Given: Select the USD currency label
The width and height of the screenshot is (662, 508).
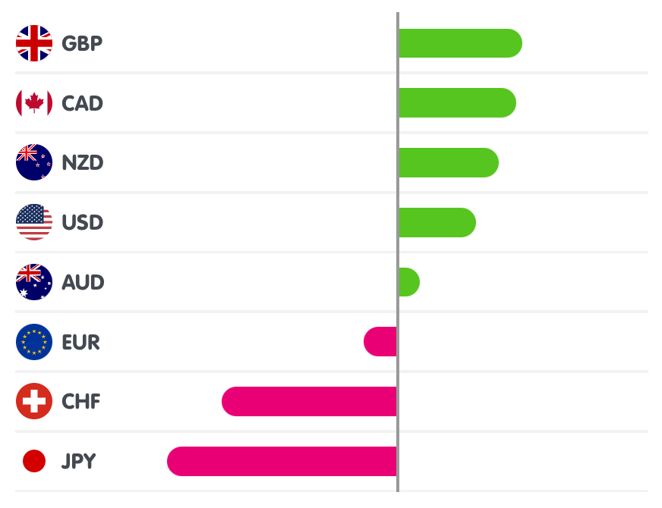Looking at the screenshot, I should (x=82, y=222).
